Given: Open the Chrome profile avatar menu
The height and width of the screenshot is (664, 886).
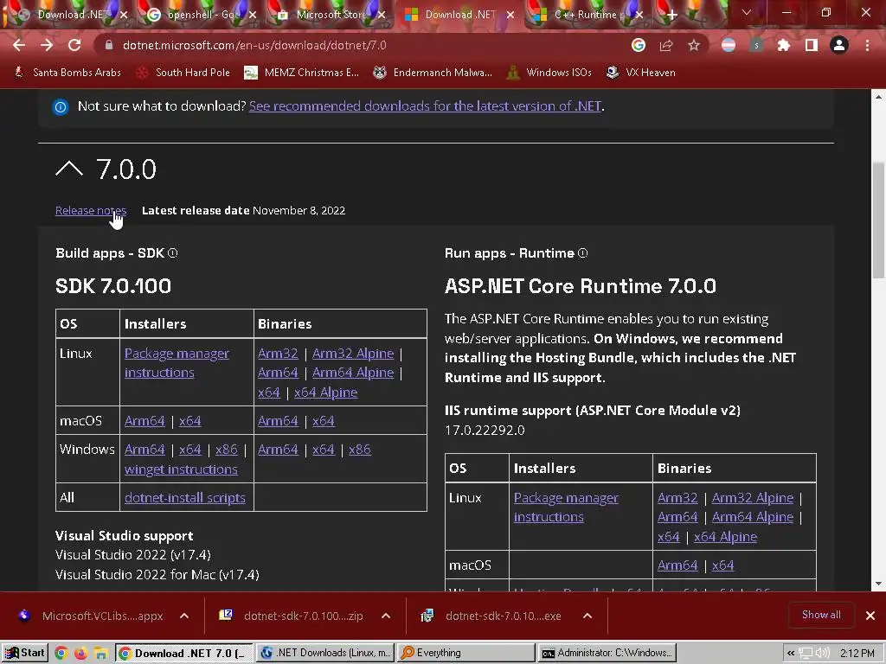Looking at the screenshot, I should (x=839, y=45).
